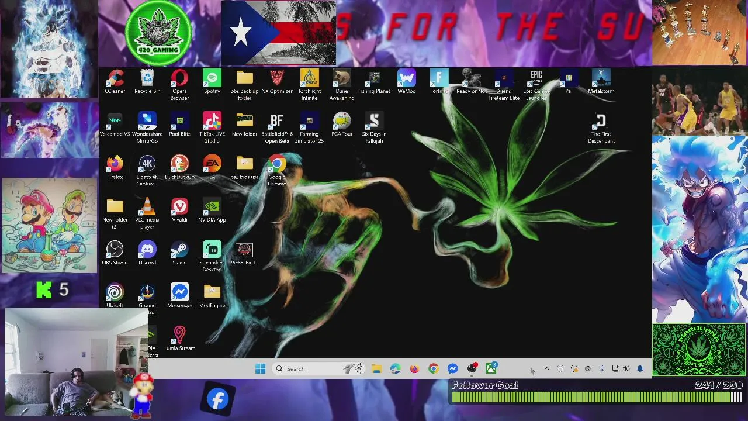Screen dimensions: 748x421
Task: Launch WeMod from the desktop
Action: click(x=407, y=82)
